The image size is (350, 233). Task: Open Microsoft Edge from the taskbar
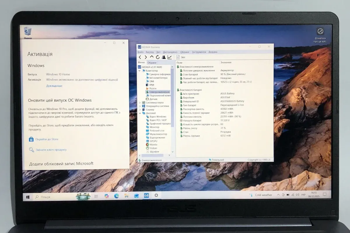[x=116, y=196]
